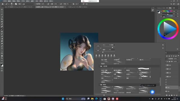Switch to the Coolorus tab in the color panel
The image size is (180, 101).
(x=161, y=8)
